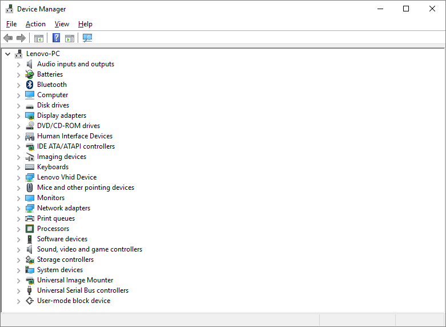
Task: Toggle the action pane toolbar icon
Action: (x=70, y=38)
